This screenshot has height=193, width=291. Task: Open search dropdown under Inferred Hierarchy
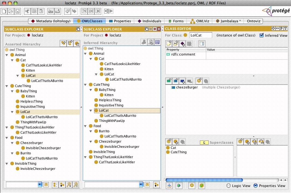(x=141, y=185)
